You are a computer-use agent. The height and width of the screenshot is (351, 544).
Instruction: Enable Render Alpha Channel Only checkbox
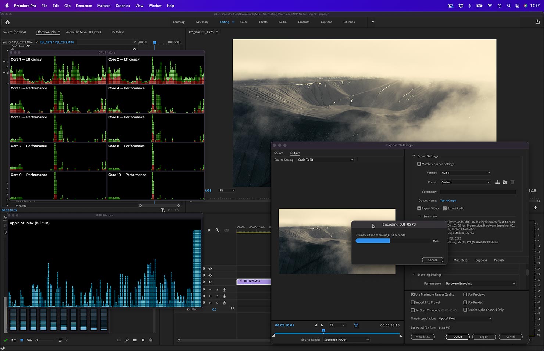coord(465,310)
